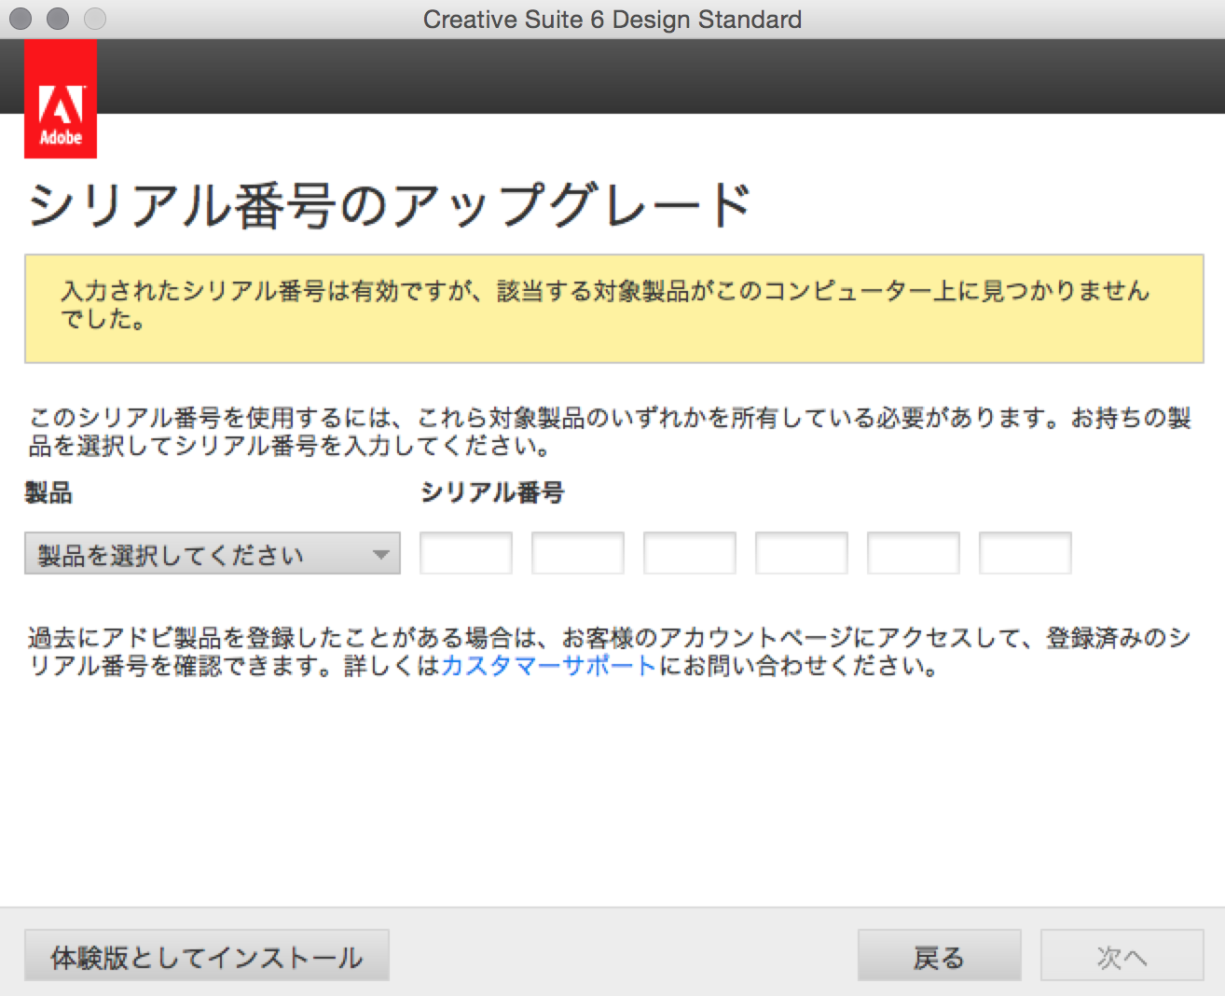This screenshot has width=1225, height=996.
Task: Click the yellow warning message text
Action: click(606, 305)
